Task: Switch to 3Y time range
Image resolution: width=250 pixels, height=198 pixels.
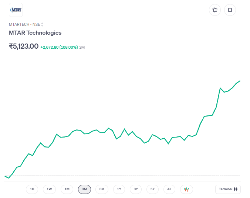Action: coord(136,189)
